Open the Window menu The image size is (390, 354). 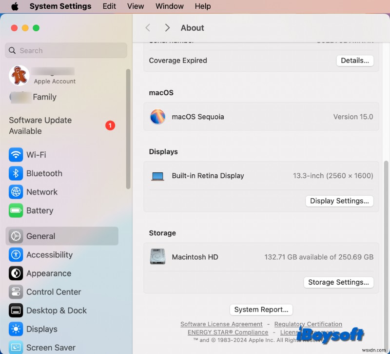pyautogui.click(x=170, y=6)
